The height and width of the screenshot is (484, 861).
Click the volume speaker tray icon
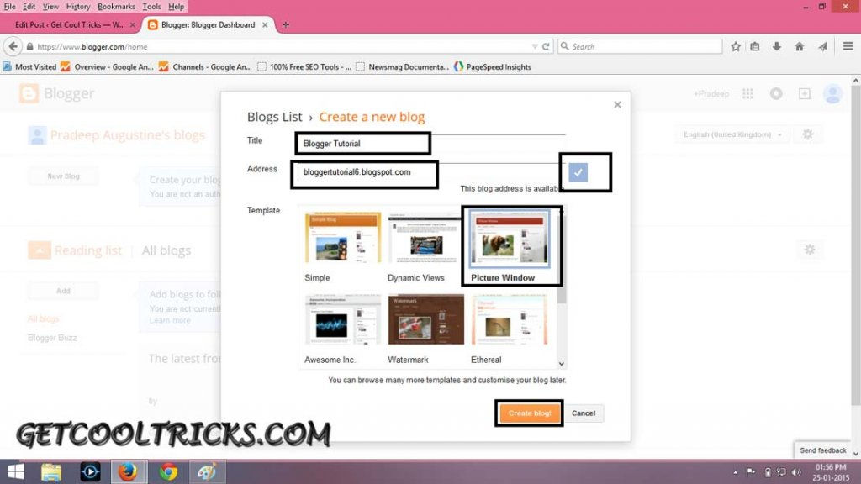click(796, 472)
